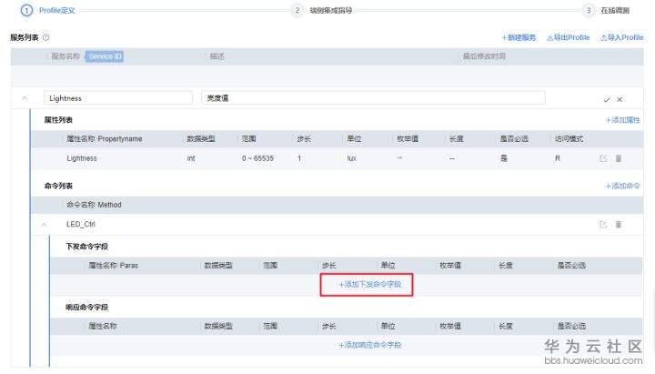Viewport: 655px width, 374px height.
Task: Click the 属性名称 Propertyname column header
Action: pos(105,138)
